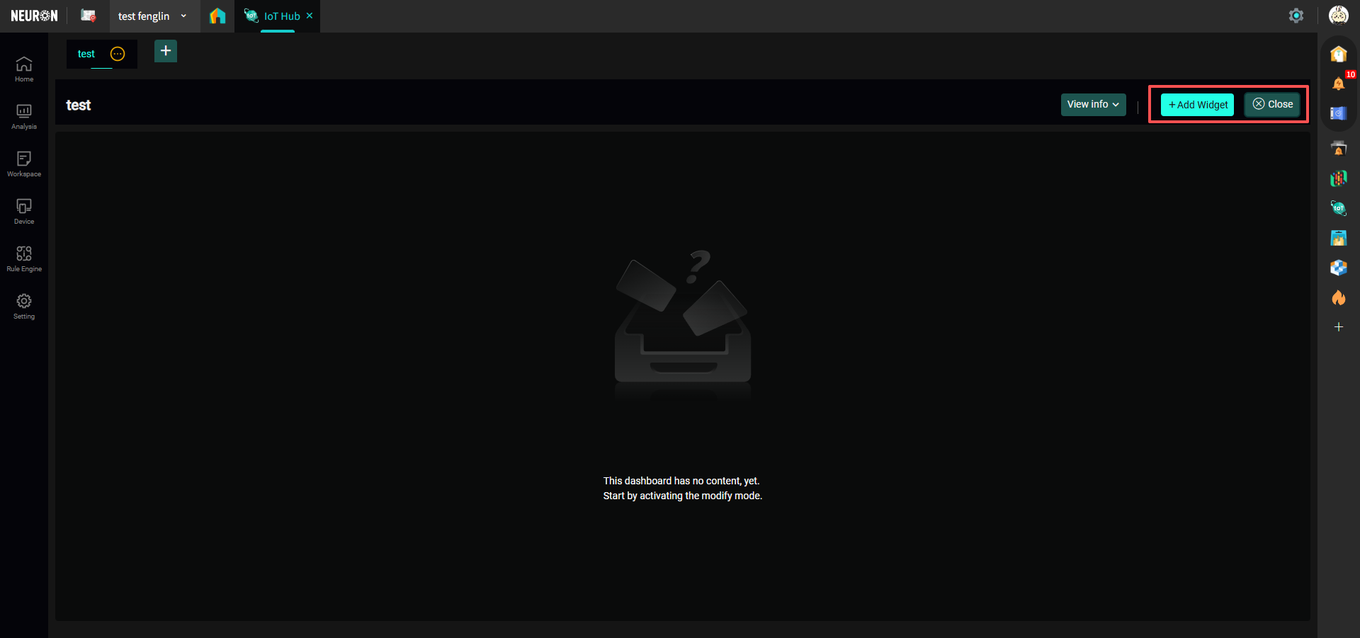Click the Home icon in left sidebar
This screenshot has height=638, width=1360.
point(24,69)
